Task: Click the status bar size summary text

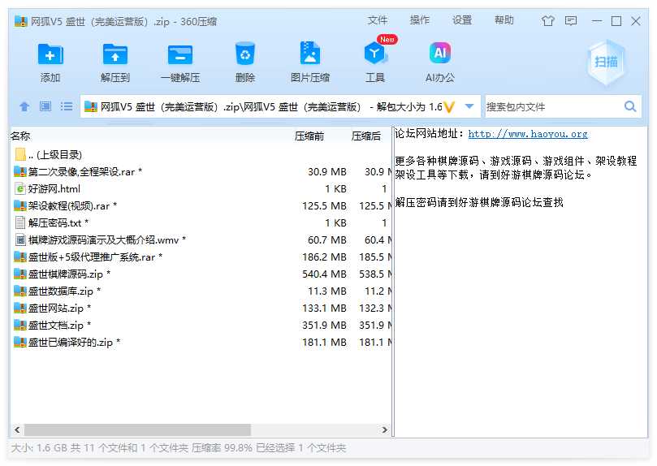Action: coord(179,448)
